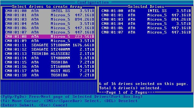Select drive CN0:01:00 INTEL SS in left list

point(50,11)
